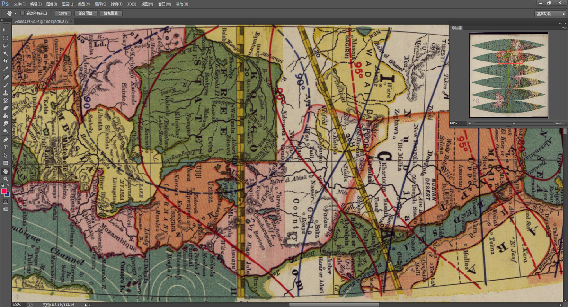Select the Crop tool

[x=6, y=61]
